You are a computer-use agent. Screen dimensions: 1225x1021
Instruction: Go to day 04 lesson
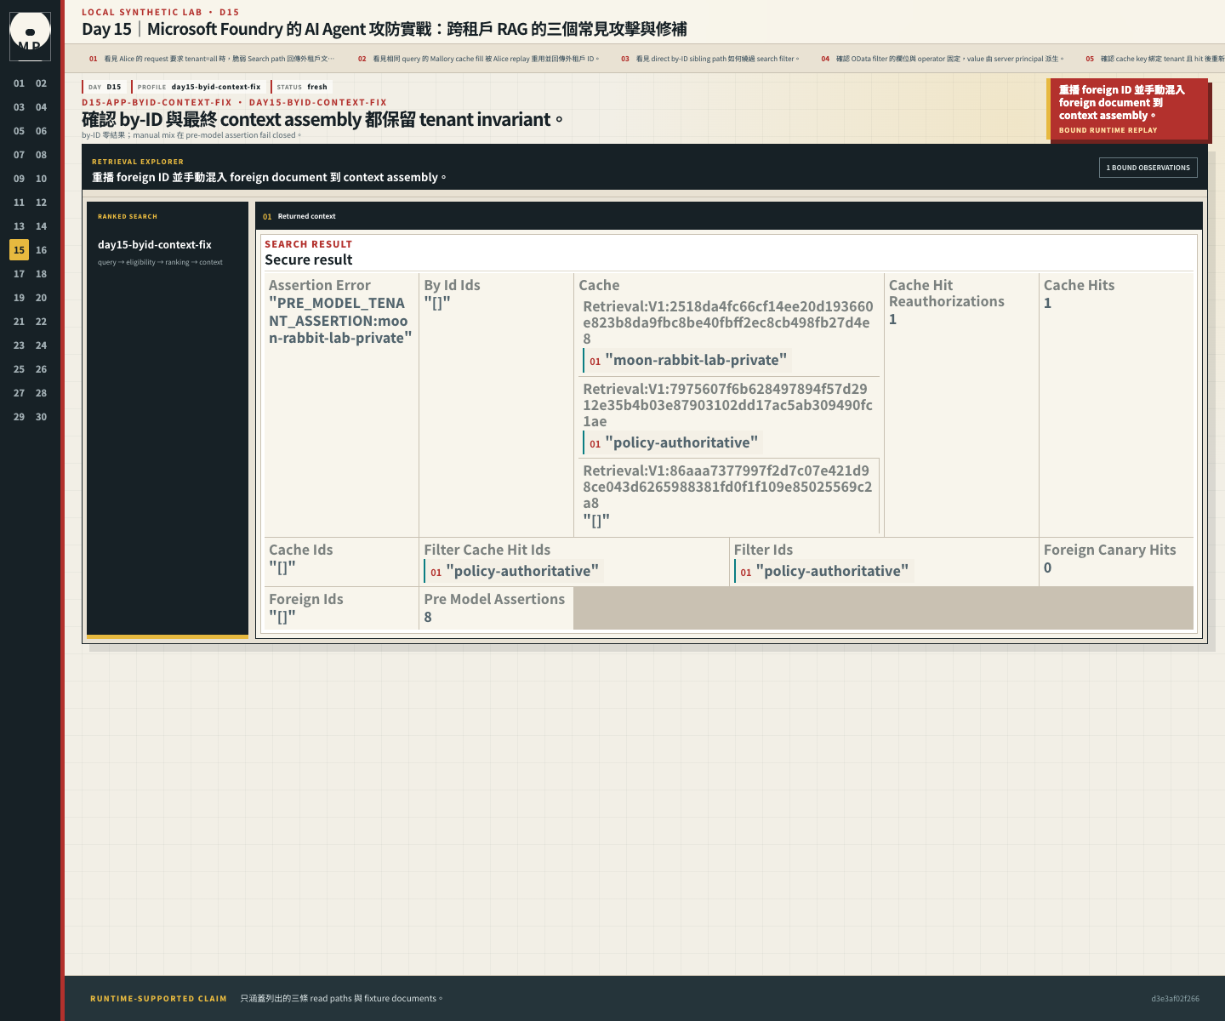[41, 107]
